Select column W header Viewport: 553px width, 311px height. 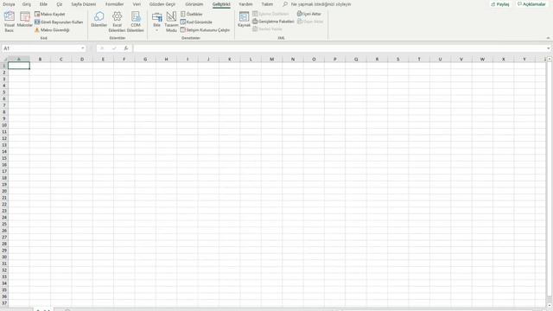[x=482, y=60]
